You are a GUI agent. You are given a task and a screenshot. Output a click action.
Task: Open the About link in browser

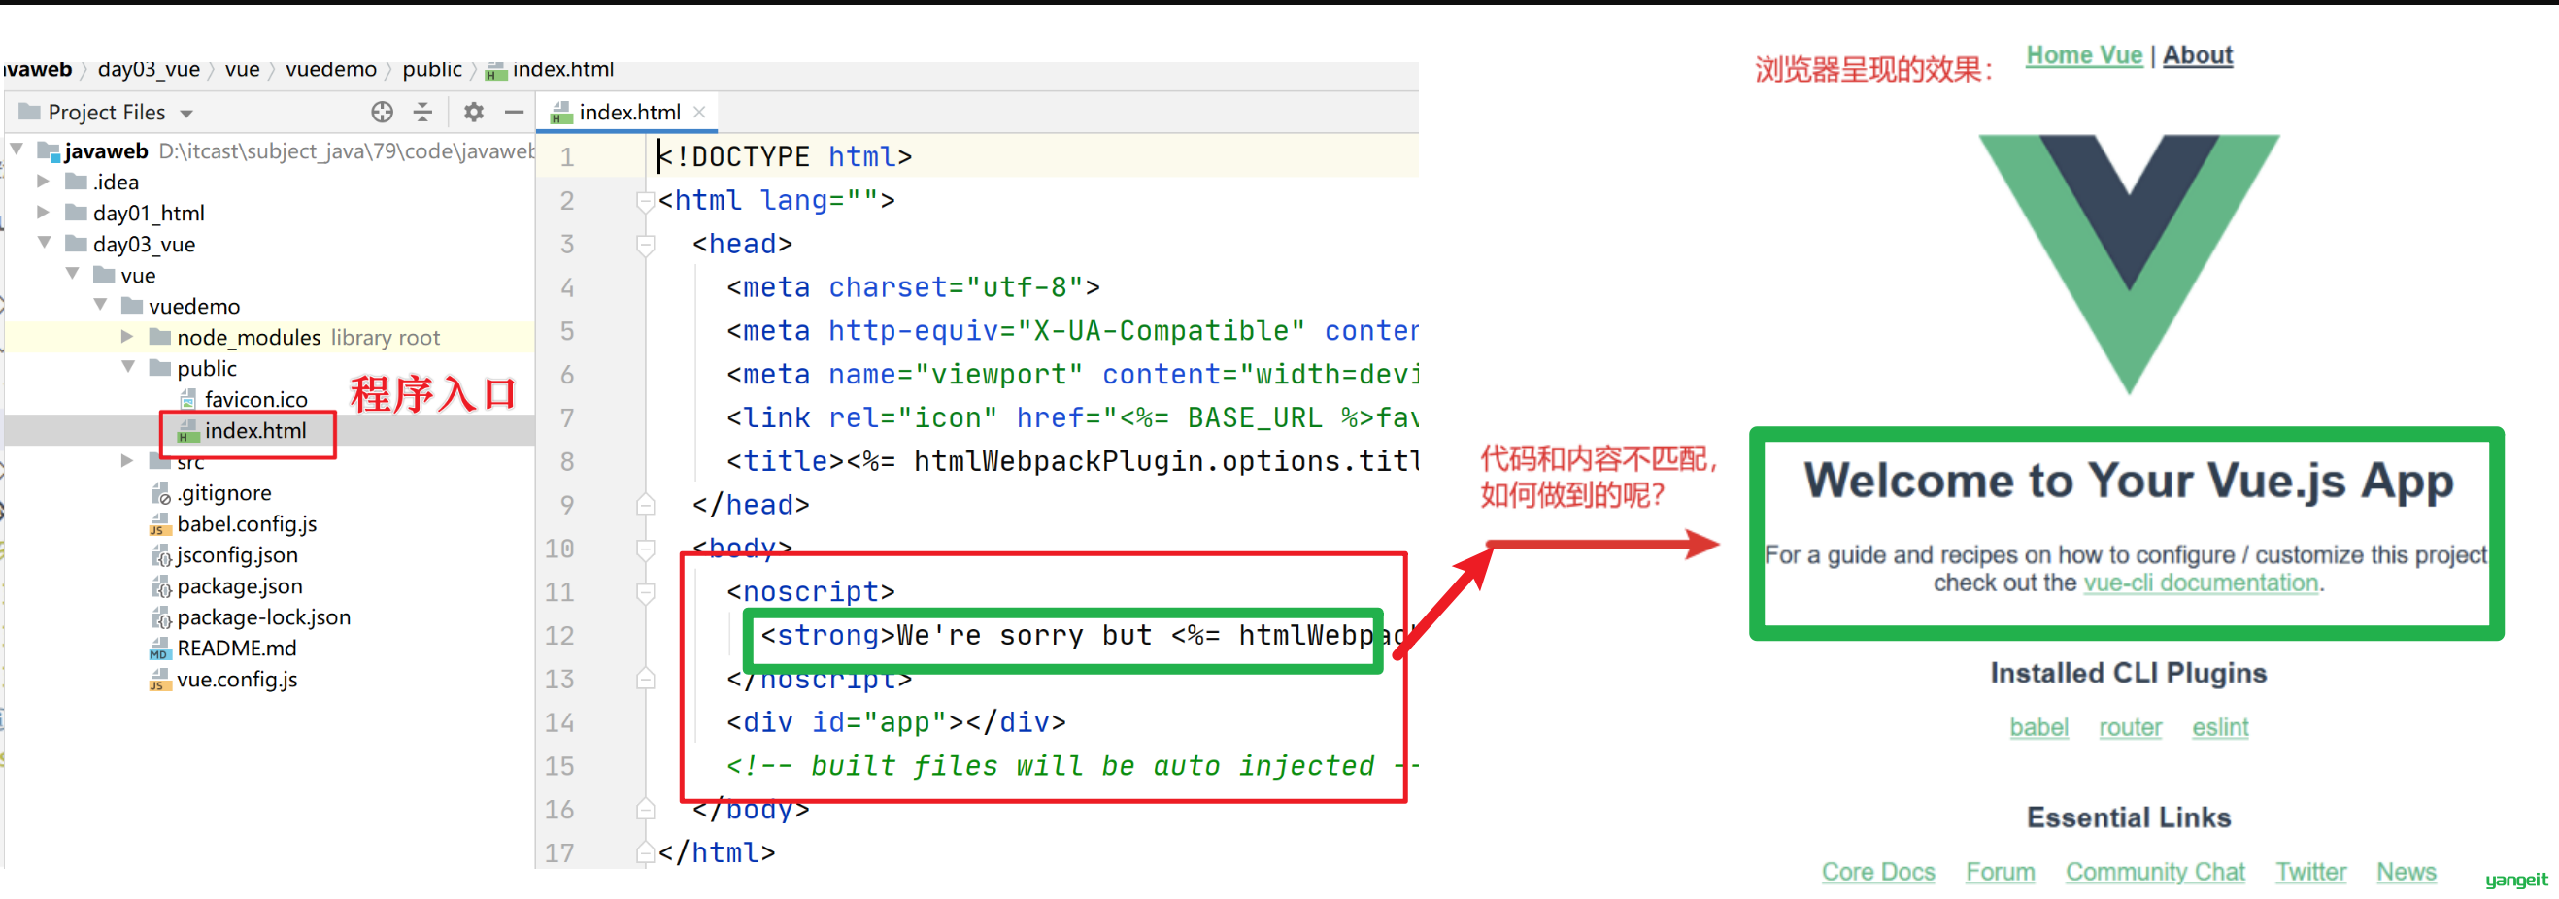[x=2198, y=55]
